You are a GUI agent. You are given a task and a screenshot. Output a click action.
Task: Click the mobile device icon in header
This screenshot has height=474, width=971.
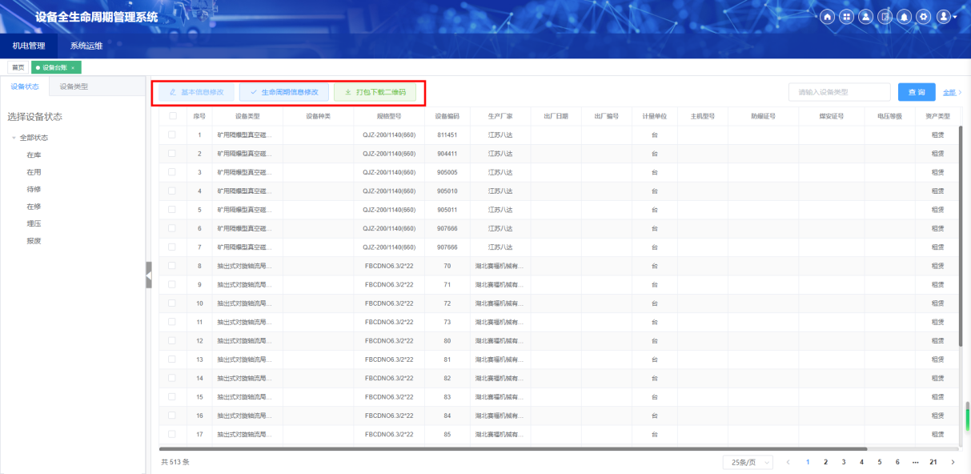885,17
